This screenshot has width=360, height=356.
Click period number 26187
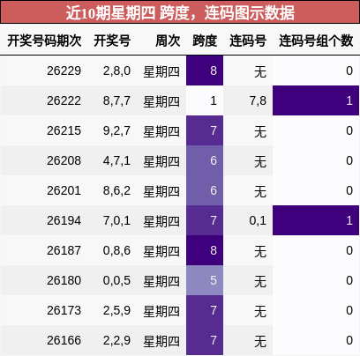click(x=64, y=250)
